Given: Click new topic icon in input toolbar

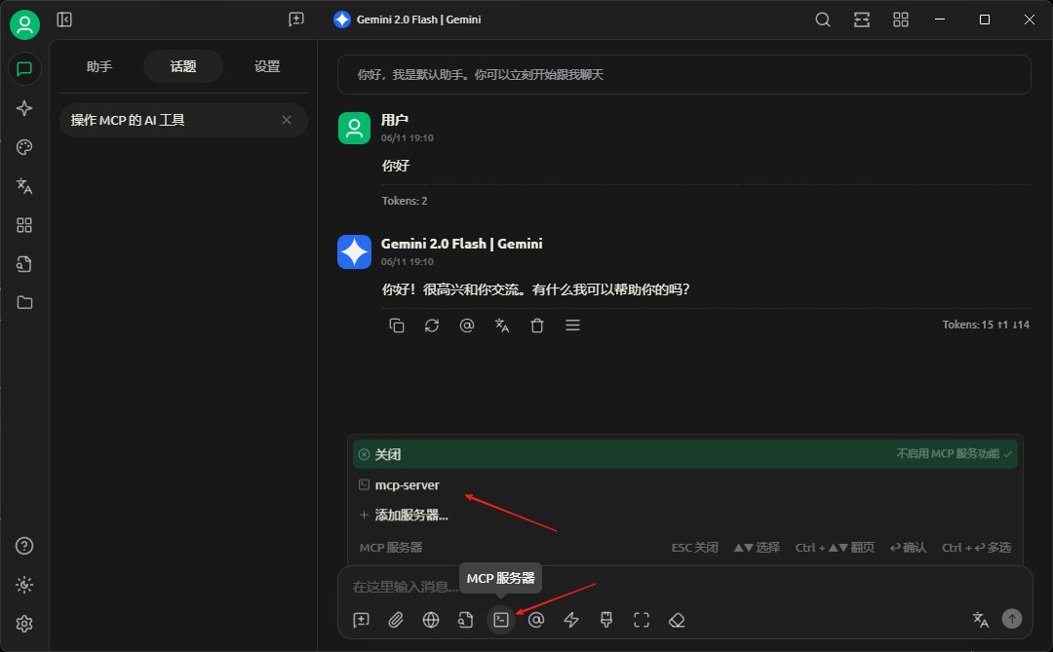Looking at the screenshot, I should pyautogui.click(x=362, y=620).
